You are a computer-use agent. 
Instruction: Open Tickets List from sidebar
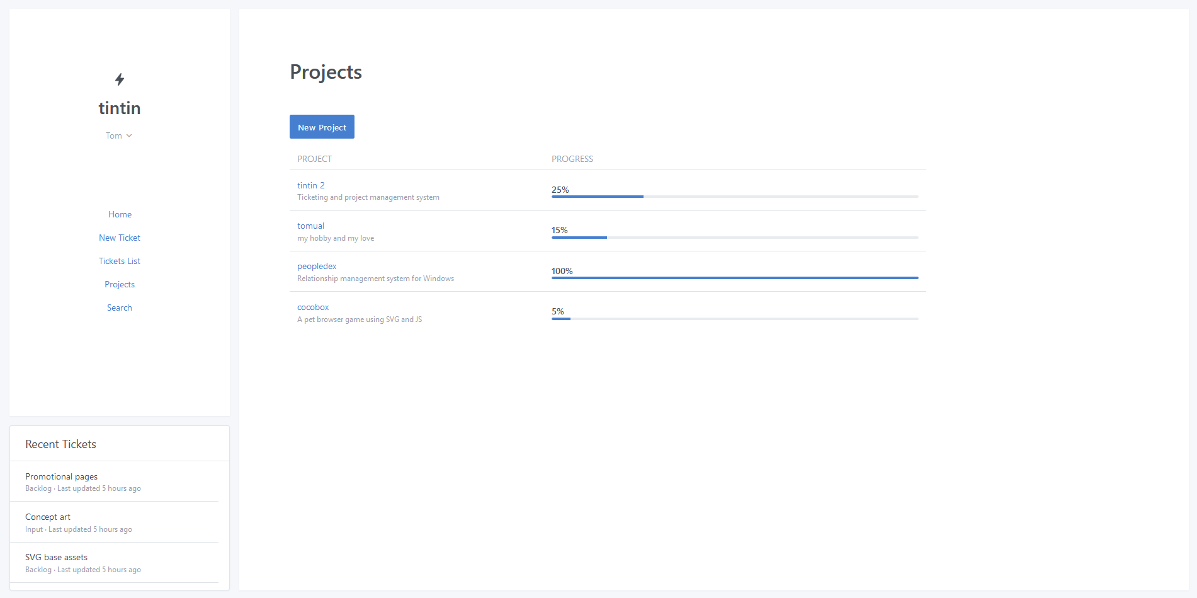coord(120,261)
